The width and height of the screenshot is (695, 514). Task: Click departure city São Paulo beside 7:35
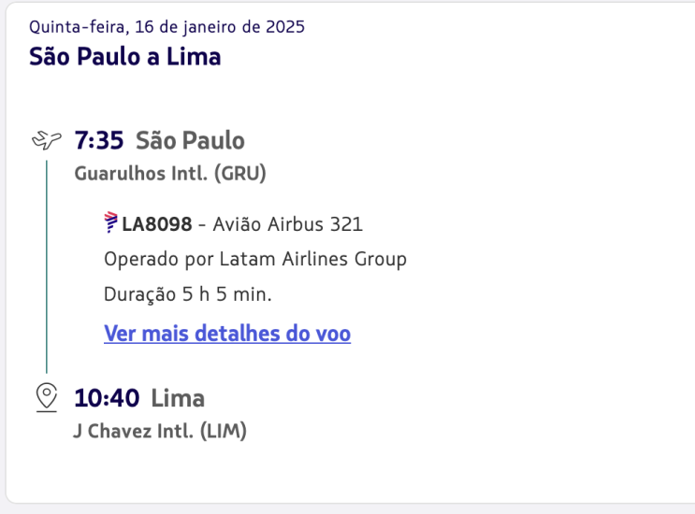pyautogui.click(x=190, y=141)
